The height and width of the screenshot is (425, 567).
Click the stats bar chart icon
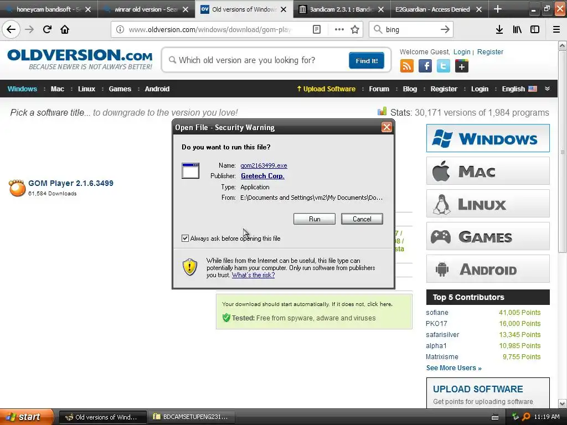coord(382,111)
